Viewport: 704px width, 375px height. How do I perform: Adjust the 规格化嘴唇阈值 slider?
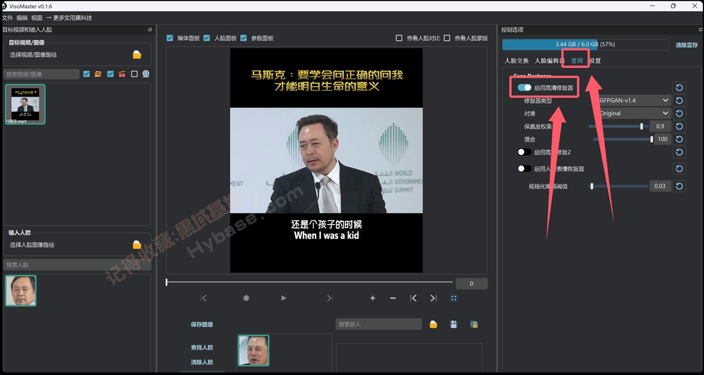pos(619,186)
